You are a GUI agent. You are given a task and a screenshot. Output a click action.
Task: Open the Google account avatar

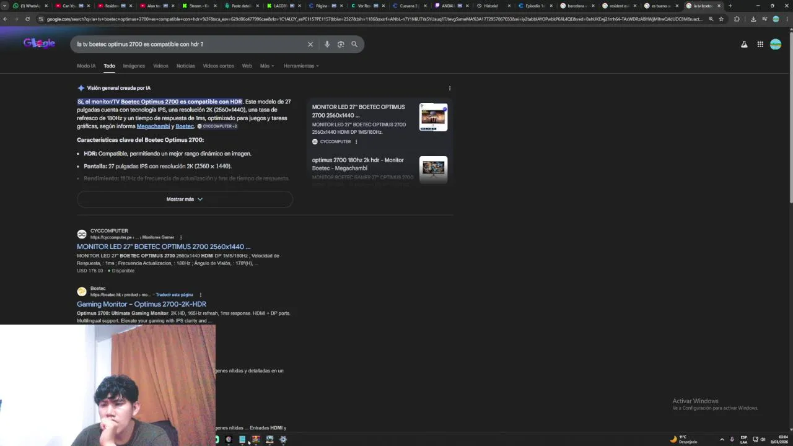coord(776,44)
